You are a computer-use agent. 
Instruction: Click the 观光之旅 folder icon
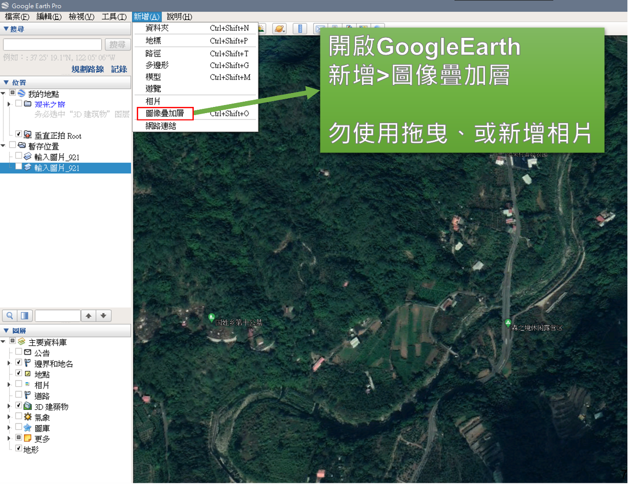pyautogui.click(x=28, y=104)
